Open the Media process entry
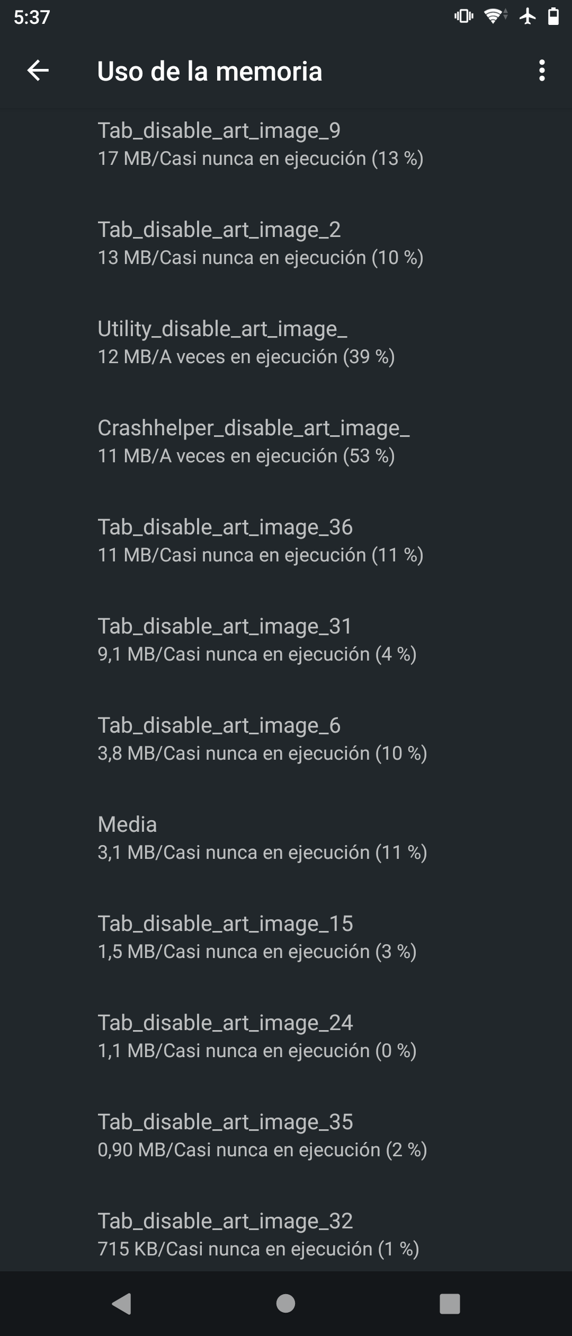 (x=286, y=838)
